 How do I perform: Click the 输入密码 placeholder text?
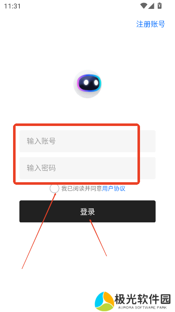pyautogui.click(x=41, y=168)
